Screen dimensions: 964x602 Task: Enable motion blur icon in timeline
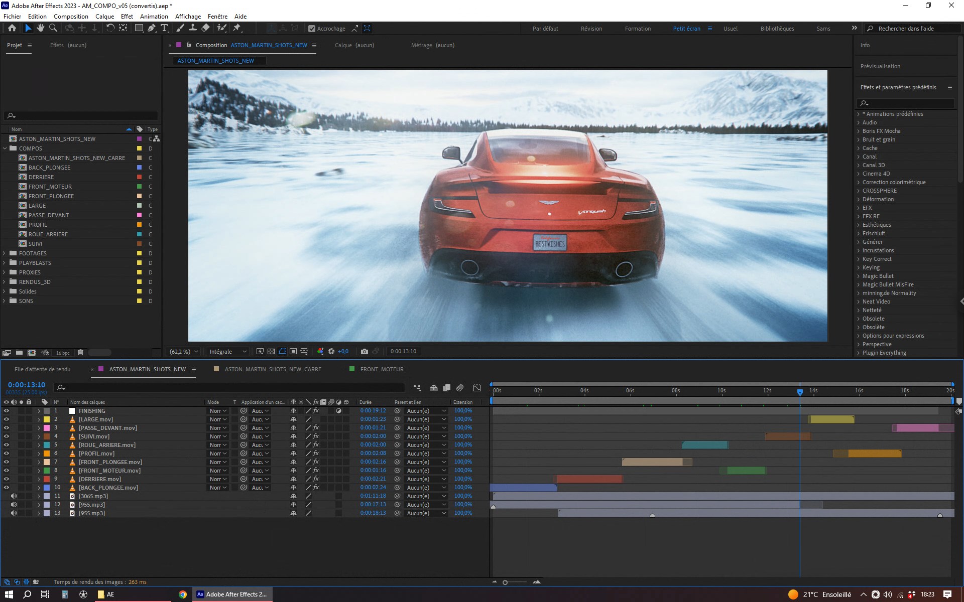click(460, 388)
